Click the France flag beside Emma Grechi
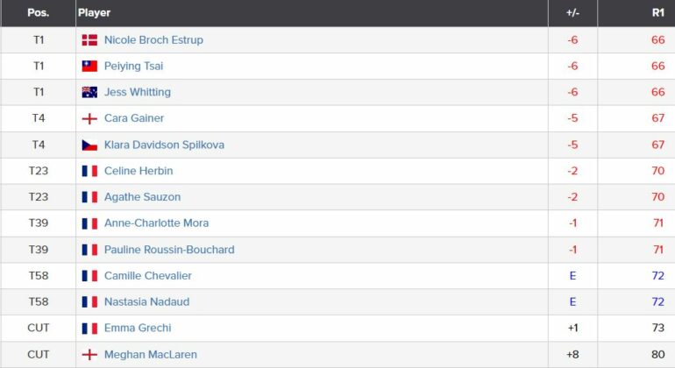 (89, 329)
